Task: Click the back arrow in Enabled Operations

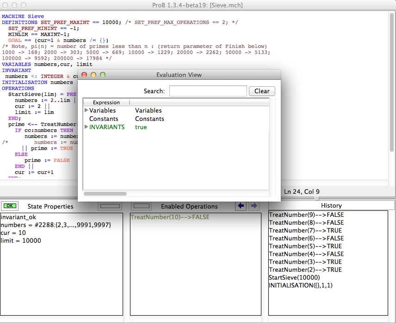Action: tap(241, 206)
